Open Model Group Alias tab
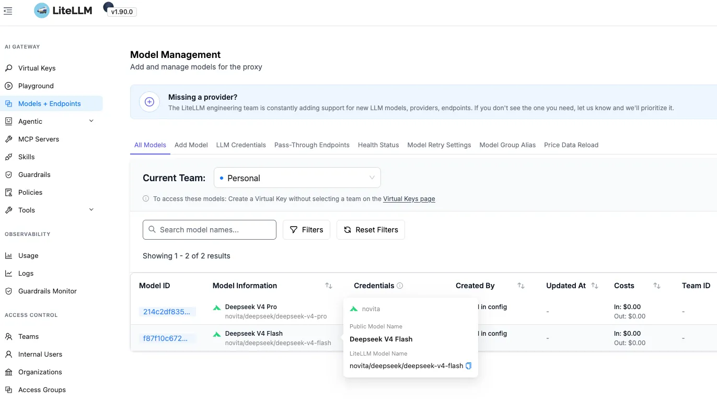The width and height of the screenshot is (717, 401). point(507,145)
